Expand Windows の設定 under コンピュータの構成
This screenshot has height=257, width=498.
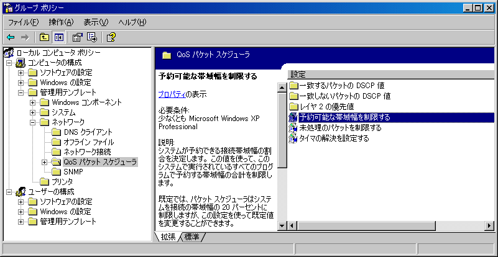tap(21, 83)
